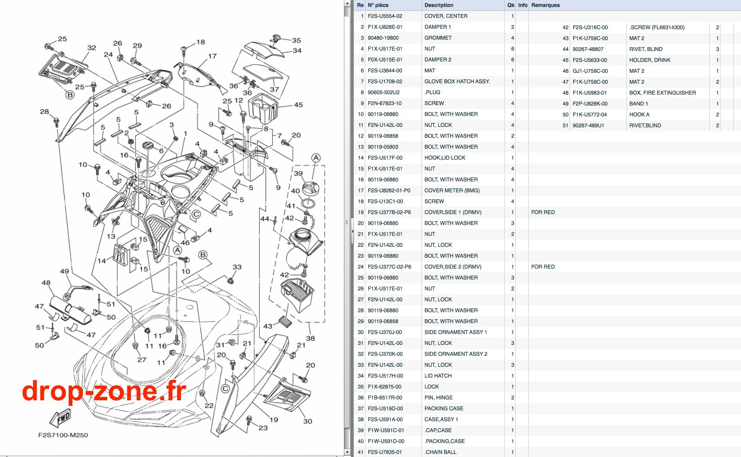Click '.CHAIN BALL' description
Screen dimensions: 741x457
pyautogui.click(x=440, y=452)
